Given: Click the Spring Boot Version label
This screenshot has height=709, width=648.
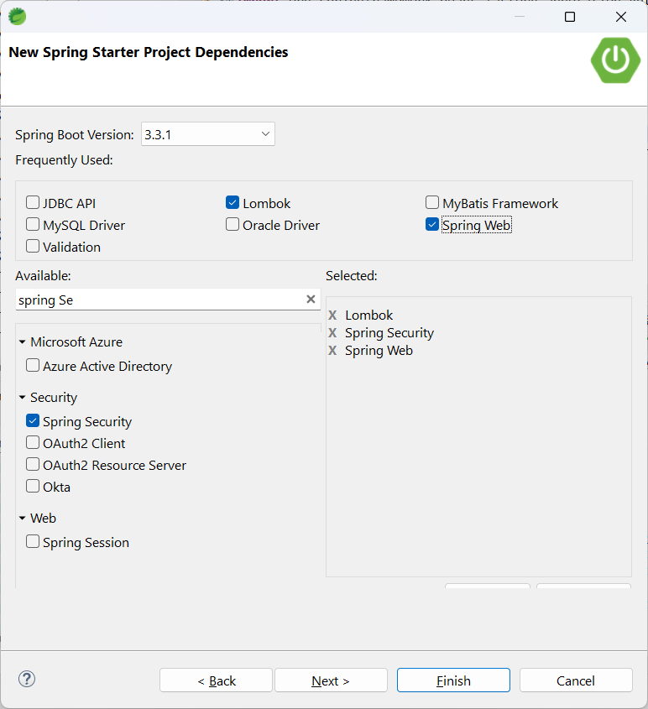Looking at the screenshot, I should coord(75,135).
